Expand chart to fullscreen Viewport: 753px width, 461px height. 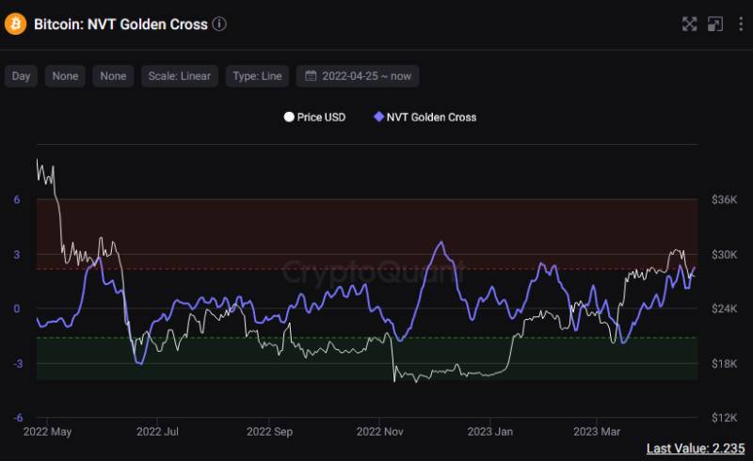[689, 24]
